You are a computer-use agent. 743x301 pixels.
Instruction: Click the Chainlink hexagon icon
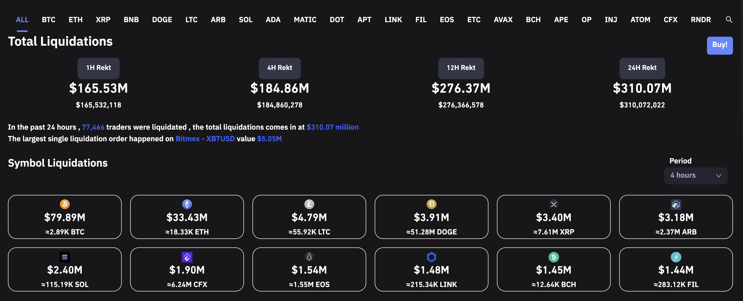coord(431,257)
